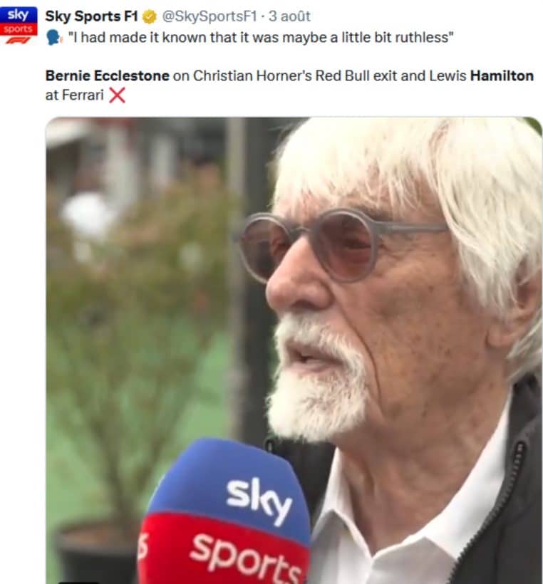Image resolution: width=543 pixels, height=584 pixels.
Task: Open the Sky Sports F1 profile avatar
Action: click(19, 26)
